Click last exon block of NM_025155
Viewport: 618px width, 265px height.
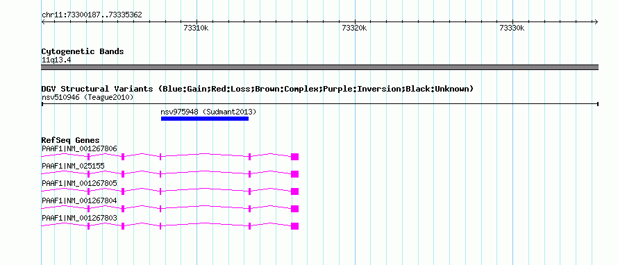tap(295, 174)
